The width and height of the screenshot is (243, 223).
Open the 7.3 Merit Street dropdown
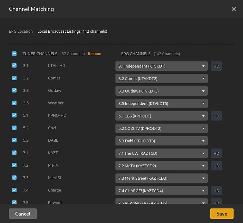(x=161, y=178)
